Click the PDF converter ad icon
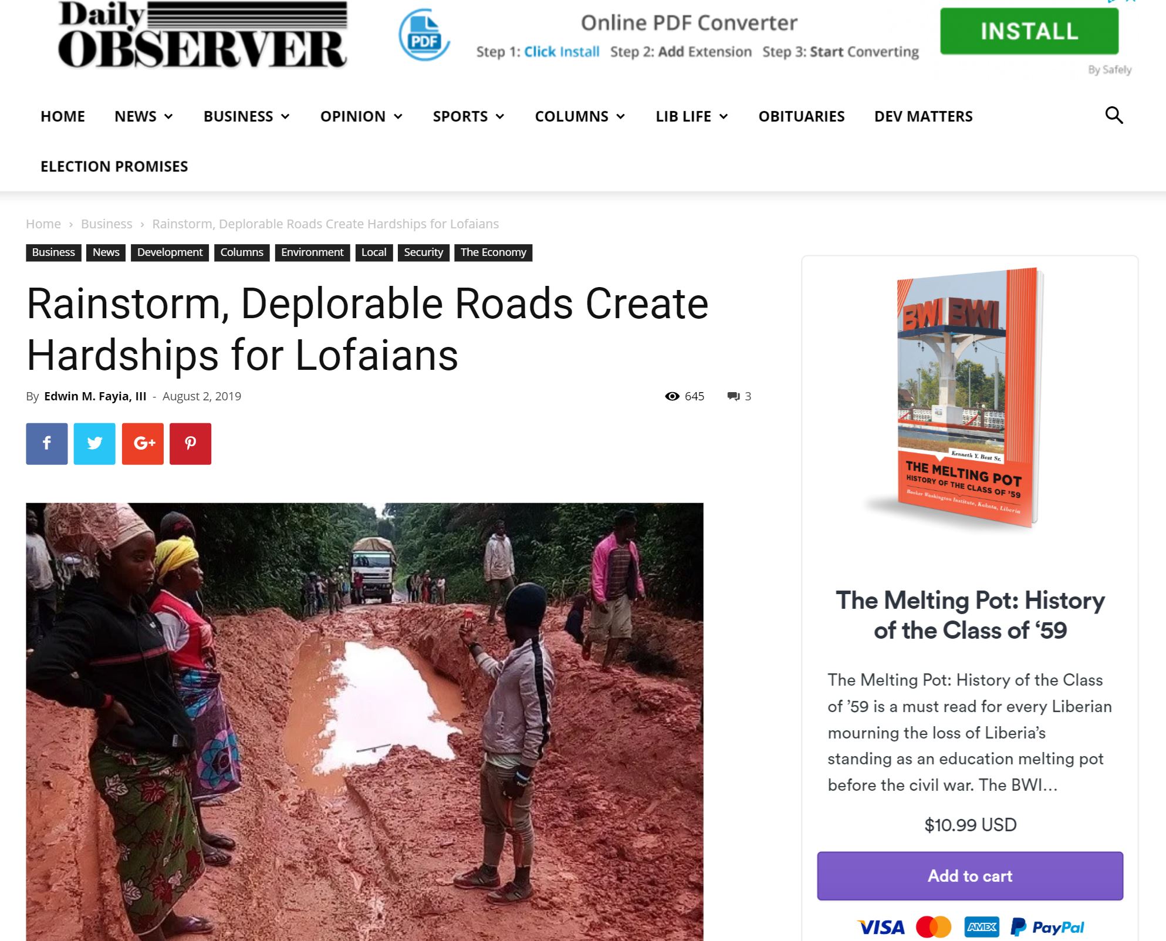 click(424, 35)
